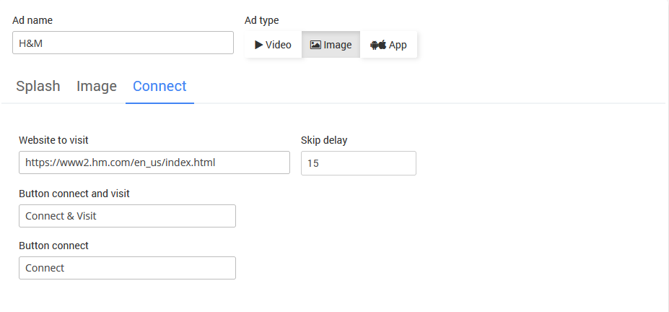The width and height of the screenshot is (669, 312).
Task: Choose the Image ad type option
Action: coord(331,45)
